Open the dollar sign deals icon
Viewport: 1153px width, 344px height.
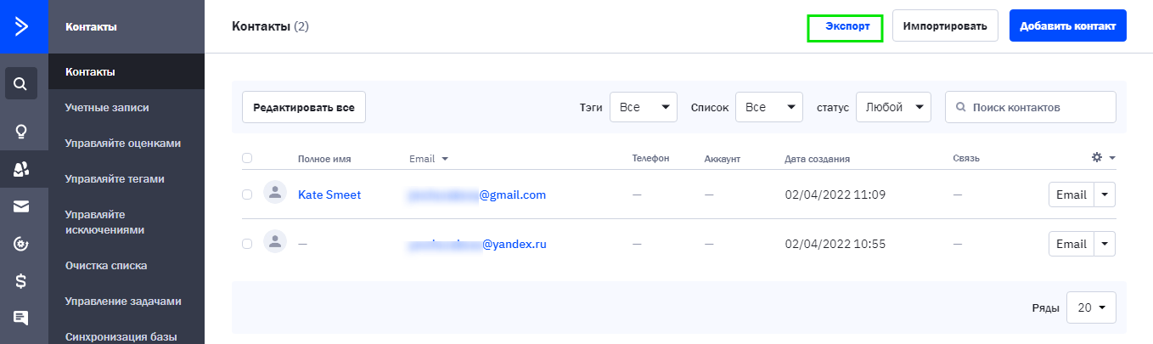pos(21,280)
